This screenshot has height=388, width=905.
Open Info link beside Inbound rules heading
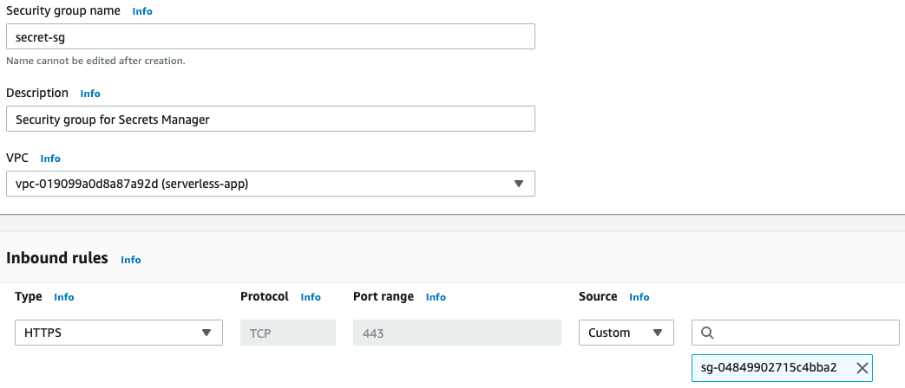pyautogui.click(x=130, y=260)
